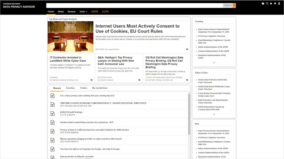Expand the Trending list chevron

tap(214, 63)
